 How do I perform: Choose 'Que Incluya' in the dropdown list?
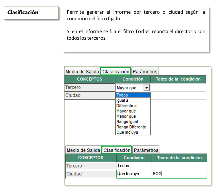click(x=133, y=132)
